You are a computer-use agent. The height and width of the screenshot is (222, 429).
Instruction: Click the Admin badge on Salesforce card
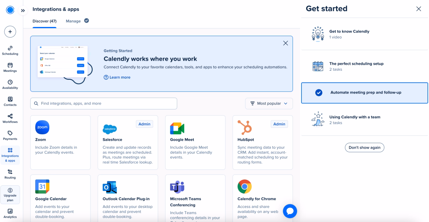[x=144, y=124]
